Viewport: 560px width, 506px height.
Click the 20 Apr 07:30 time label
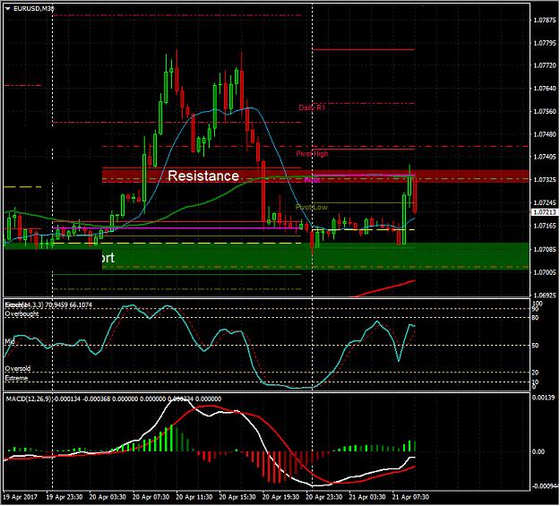tap(151, 497)
